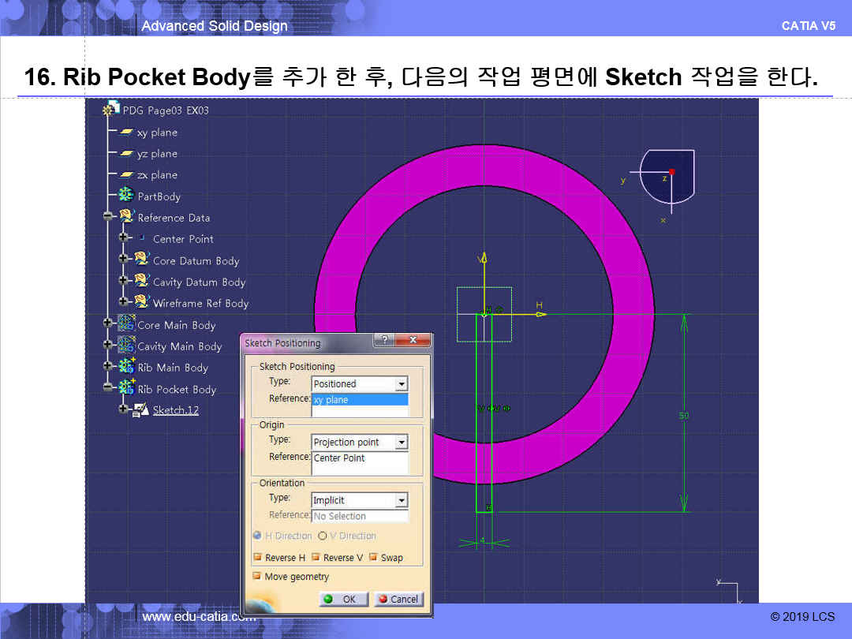Viewport: 852px width, 639px height.
Task: Check the Move geometry option
Action: [x=257, y=577]
